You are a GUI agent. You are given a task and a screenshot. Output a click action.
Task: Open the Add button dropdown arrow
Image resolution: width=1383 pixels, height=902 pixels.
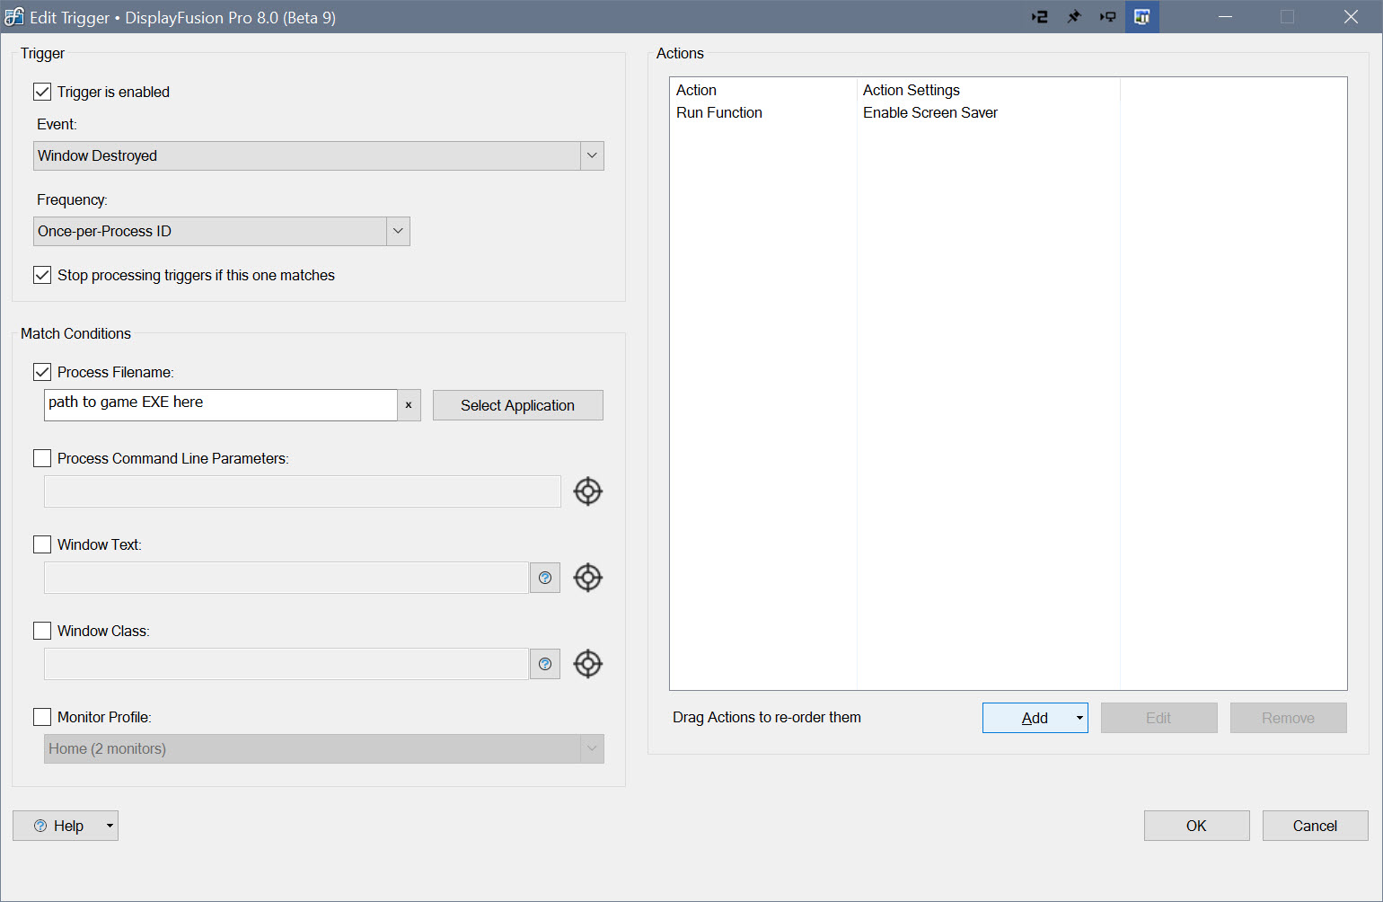pyautogui.click(x=1079, y=718)
